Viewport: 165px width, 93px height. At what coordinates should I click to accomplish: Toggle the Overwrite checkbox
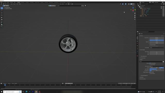pyautogui.click(x=150, y=72)
